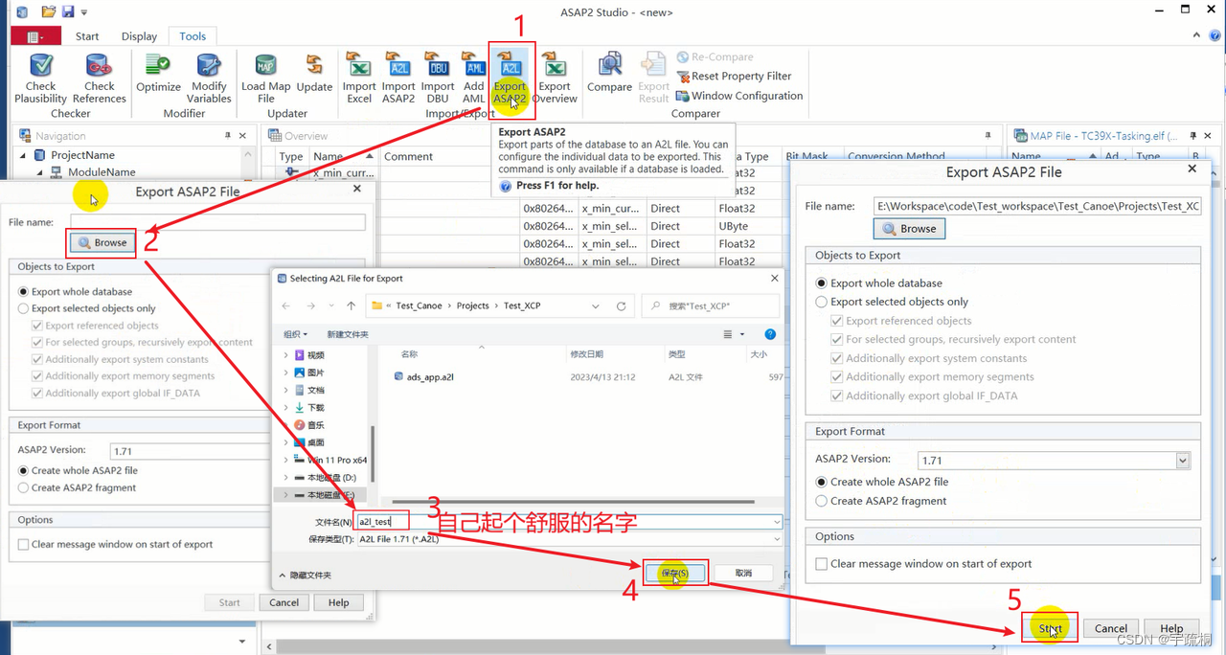Change the file list view layout icon

(x=729, y=334)
